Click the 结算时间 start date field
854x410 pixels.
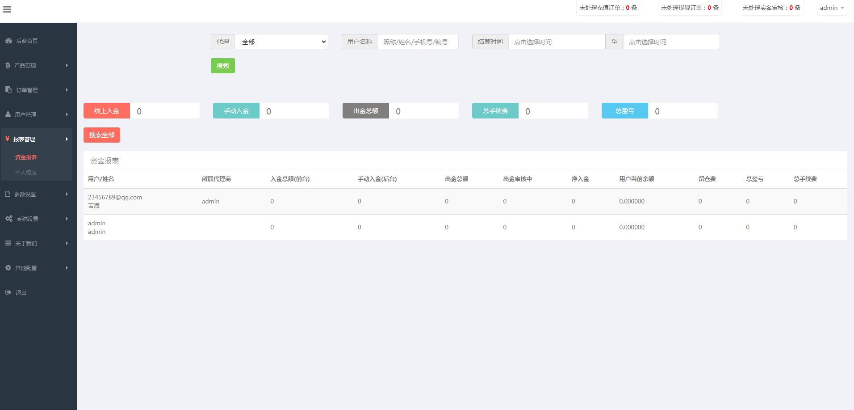coord(556,42)
